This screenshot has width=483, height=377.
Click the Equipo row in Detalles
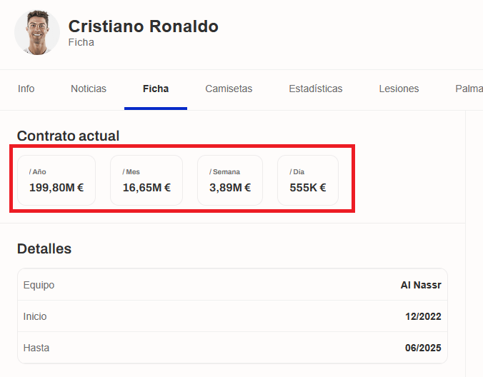pos(232,285)
